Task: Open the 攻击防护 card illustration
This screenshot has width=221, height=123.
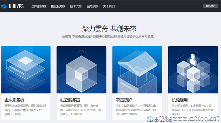Action: click(137, 69)
